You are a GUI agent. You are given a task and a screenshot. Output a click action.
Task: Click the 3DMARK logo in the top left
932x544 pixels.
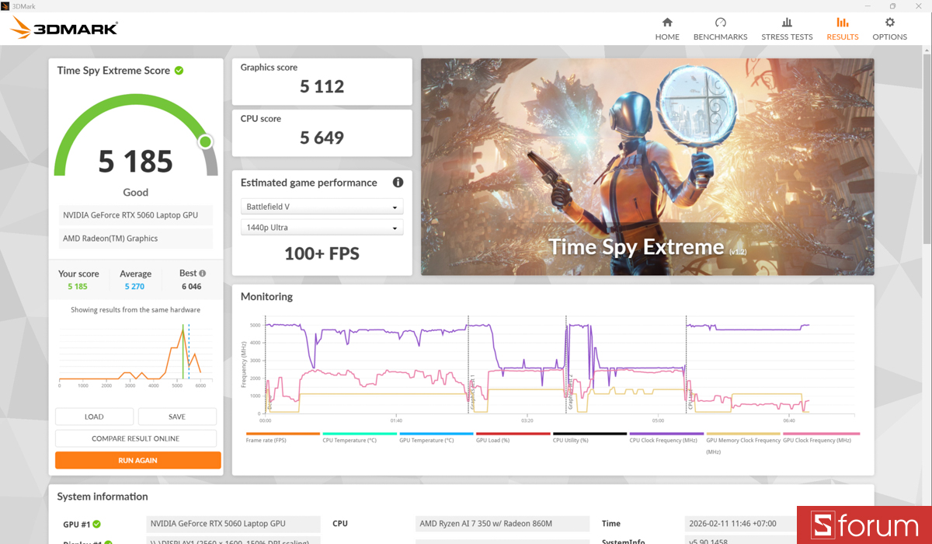point(64,27)
